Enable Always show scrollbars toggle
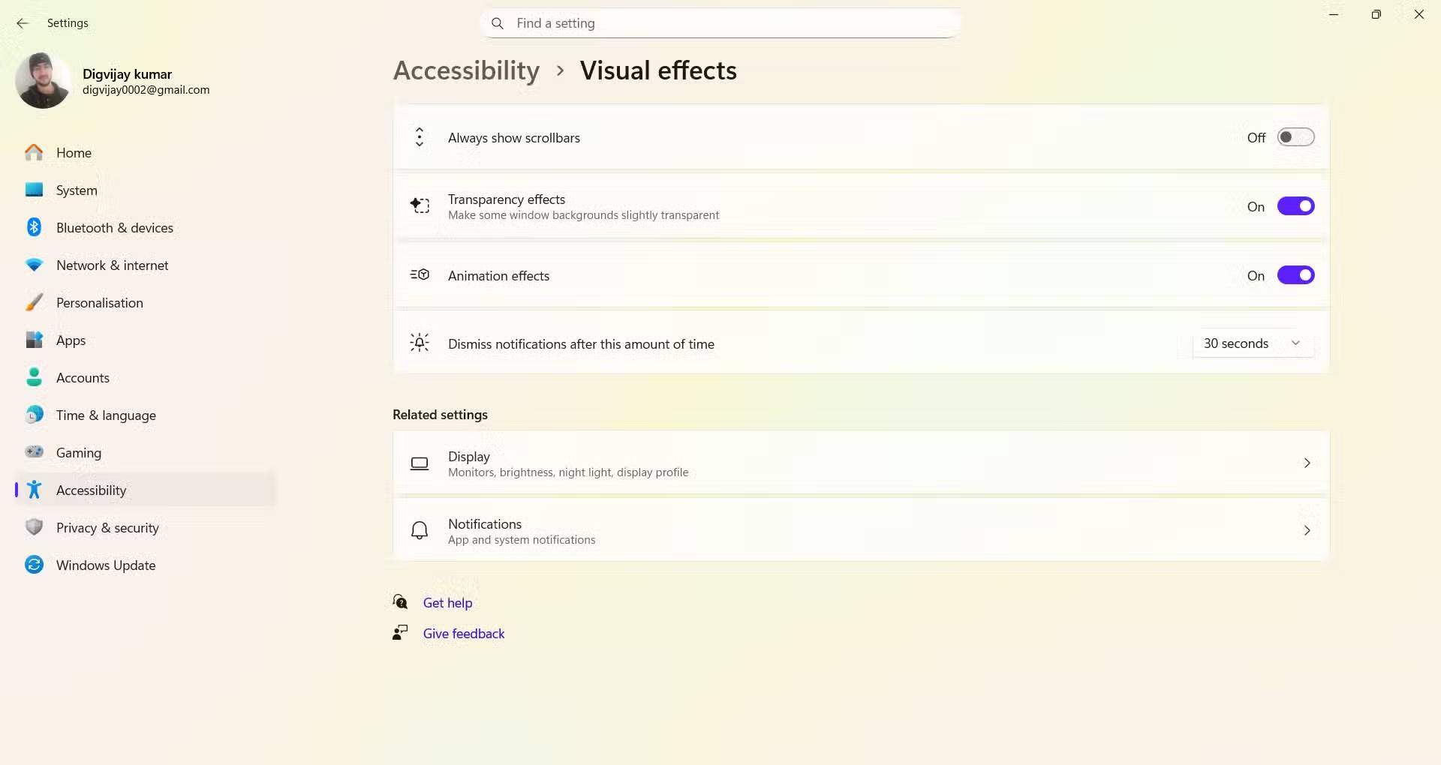 click(x=1295, y=137)
